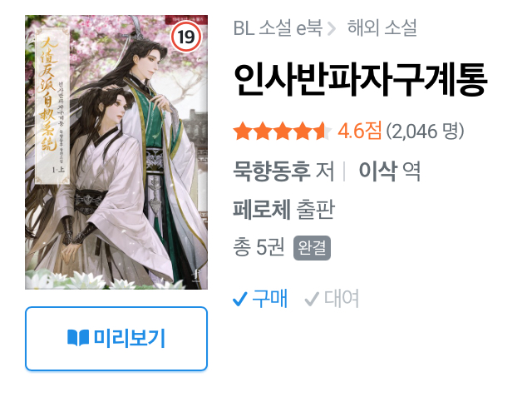This screenshot has width=532, height=402.
Task: Open the 미리보기 preview button
Action: click(x=116, y=339)
